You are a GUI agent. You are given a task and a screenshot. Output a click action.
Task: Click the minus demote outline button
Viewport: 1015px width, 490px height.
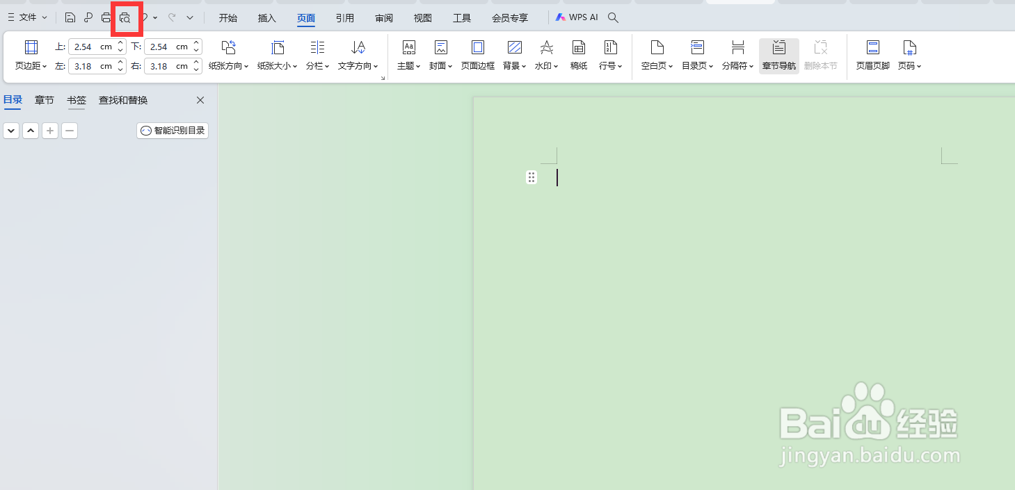tap(70, 131)
